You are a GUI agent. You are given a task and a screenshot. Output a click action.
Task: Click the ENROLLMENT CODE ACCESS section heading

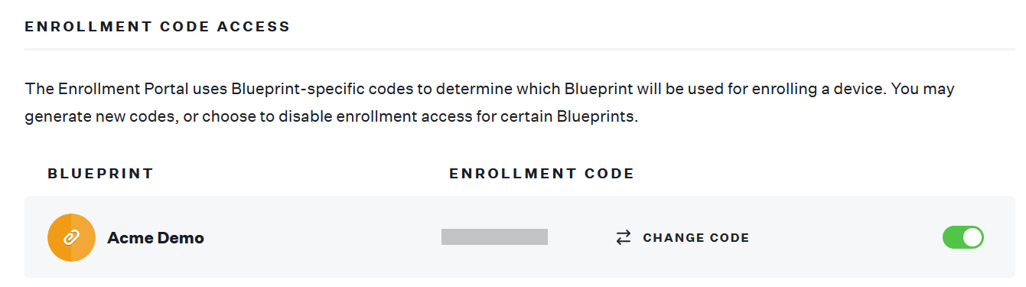158,27
